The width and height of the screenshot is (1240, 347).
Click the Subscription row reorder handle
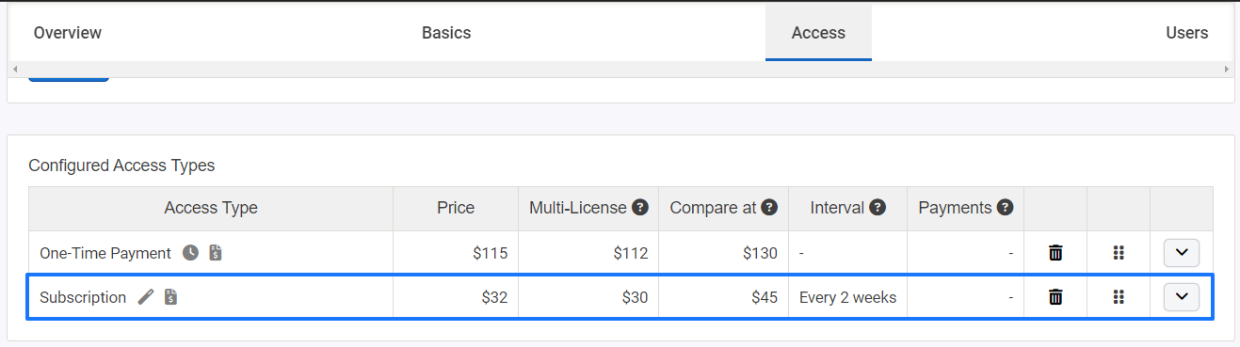pos(1119,297)
